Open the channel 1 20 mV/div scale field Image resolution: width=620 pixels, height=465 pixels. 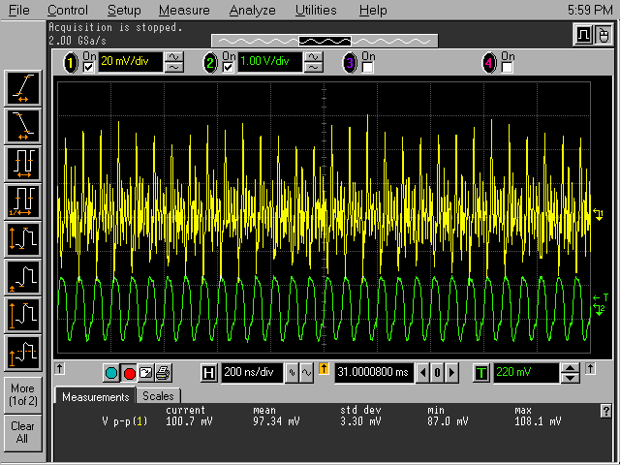(132, 63)
